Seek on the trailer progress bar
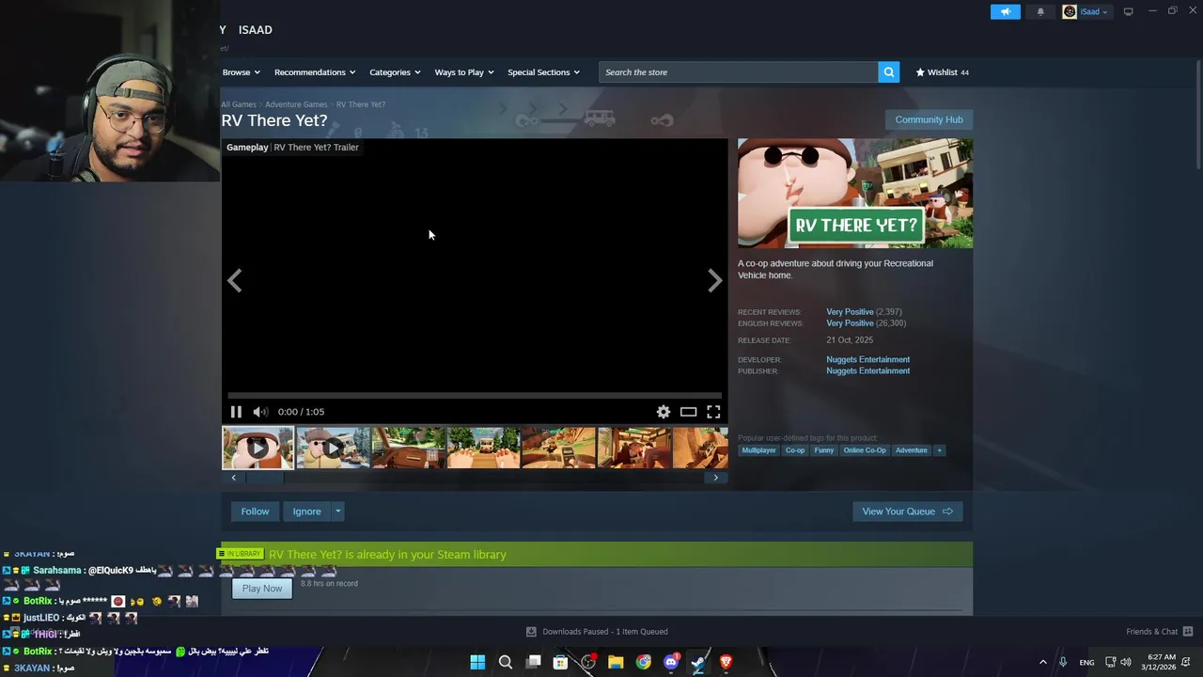This screenshot has width=1203, height=677. pyautogui.click(x=475, y=396)
